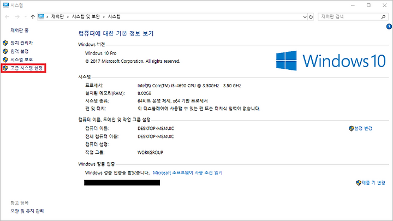This screenshot has width=393, height=221.
Task: Click the WORKGROUP value text
Action: [151, 152]
